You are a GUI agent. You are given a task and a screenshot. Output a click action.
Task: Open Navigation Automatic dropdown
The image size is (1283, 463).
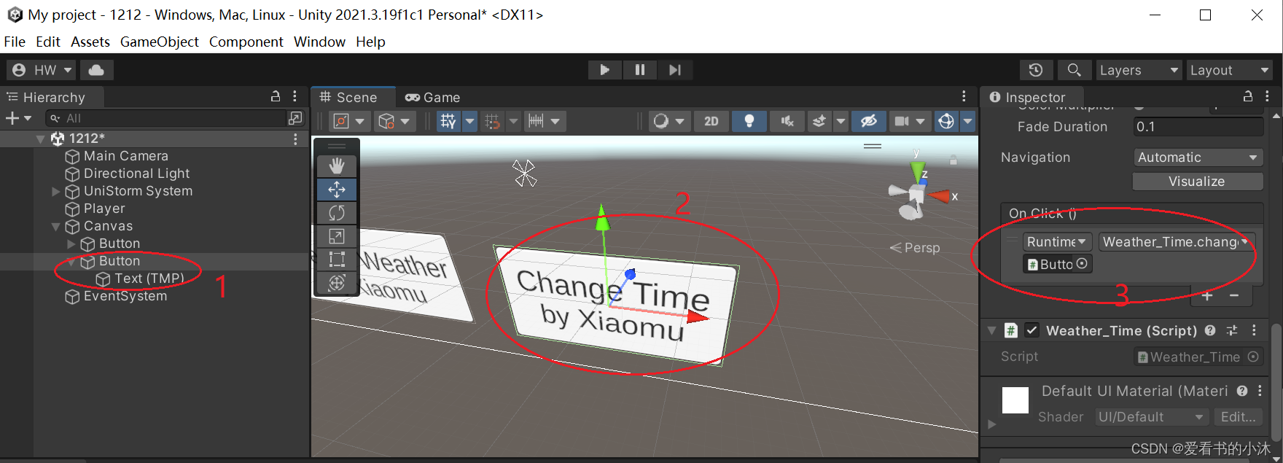[x=1198, y=157]
